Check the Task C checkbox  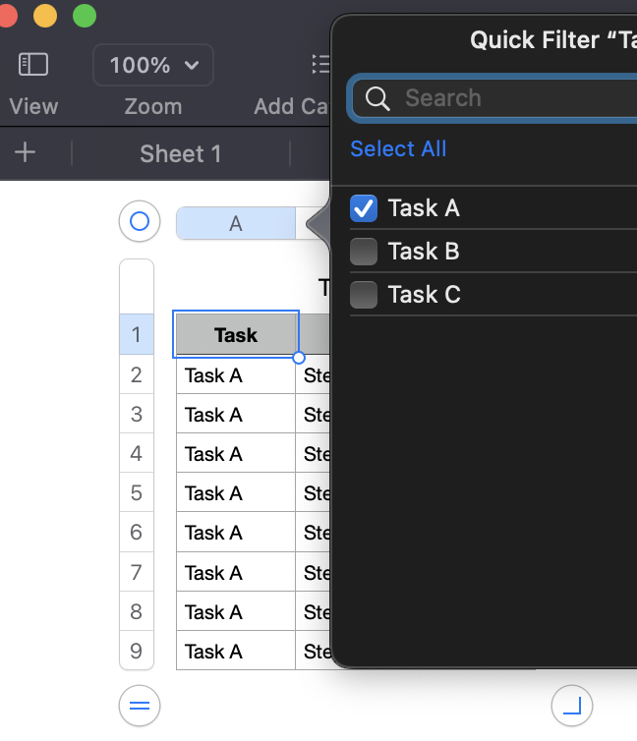click(364, 295)
